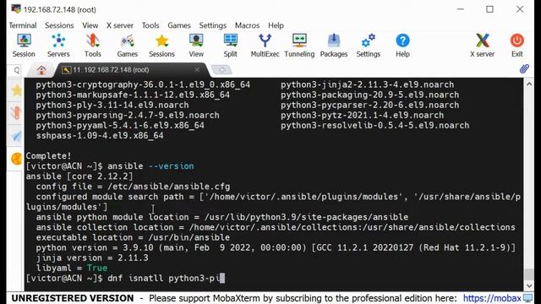Open the Tools toolbar icon

pyautogui.click(x=92, y=46)
